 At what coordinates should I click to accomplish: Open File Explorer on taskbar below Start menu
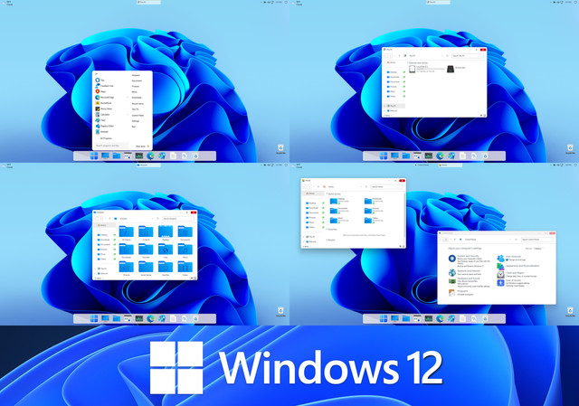(x=117, y=156)
